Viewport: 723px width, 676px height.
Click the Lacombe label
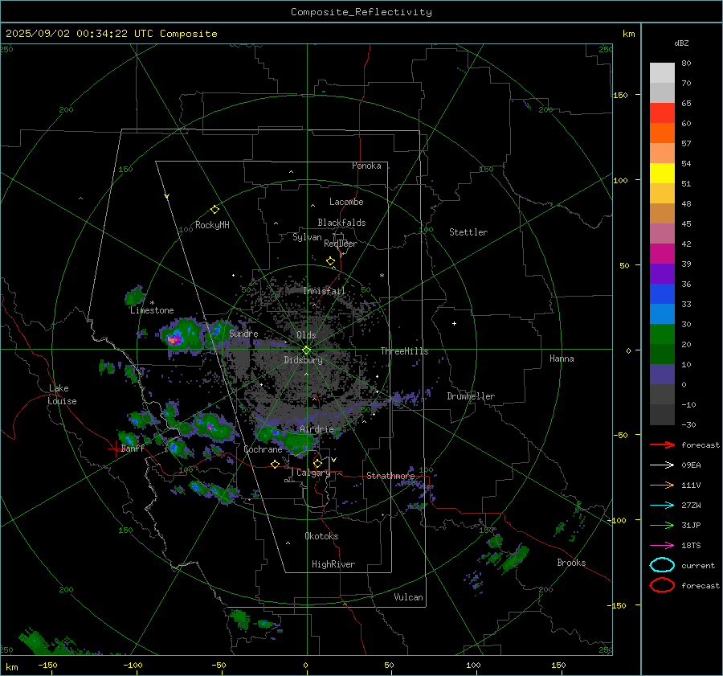(346, 202)
